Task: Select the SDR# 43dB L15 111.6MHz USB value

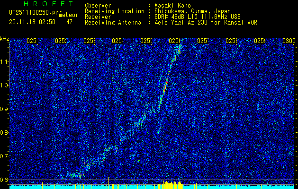Action: (198, 17)
